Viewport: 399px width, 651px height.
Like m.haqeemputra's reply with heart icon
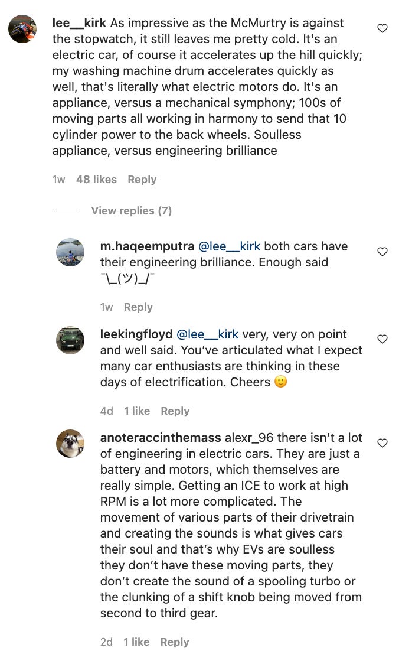coord(382,252)
